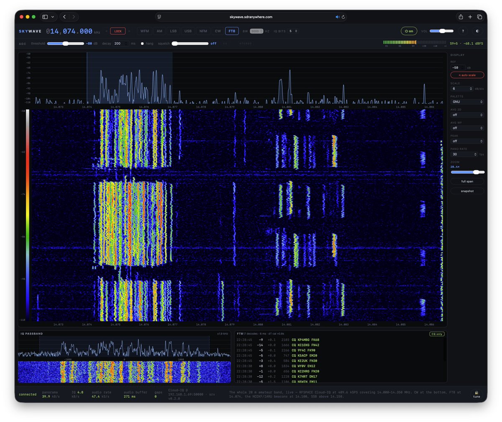502x422 pixels.
Task: Toggle the AGC hang checkbox
Action: 142,43
